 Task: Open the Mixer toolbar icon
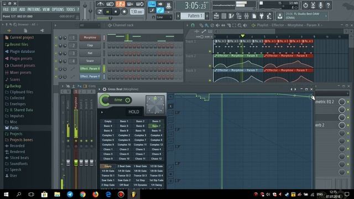click(246, 16)
